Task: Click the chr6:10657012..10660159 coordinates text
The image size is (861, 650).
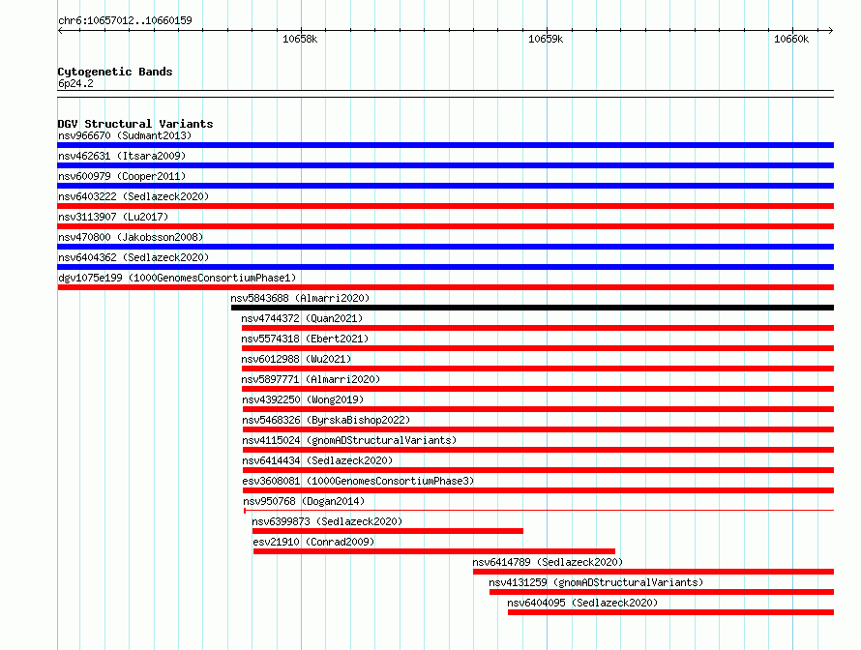Action: pos(125,21)
